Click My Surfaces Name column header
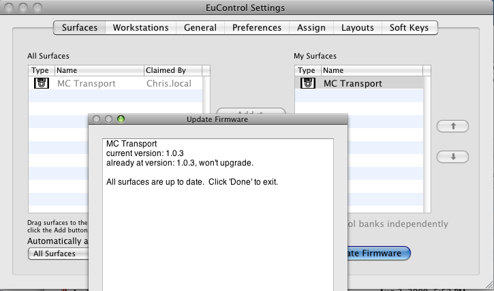494x291 pixels. (372, 70)
